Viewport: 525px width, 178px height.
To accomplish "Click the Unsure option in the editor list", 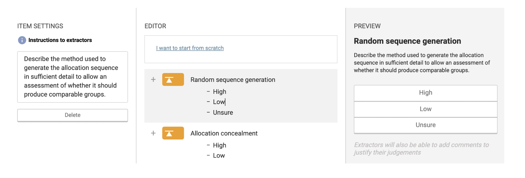I will coord(223,113).
